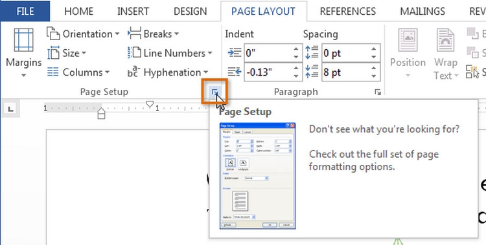Open the FILE tab

25,12
